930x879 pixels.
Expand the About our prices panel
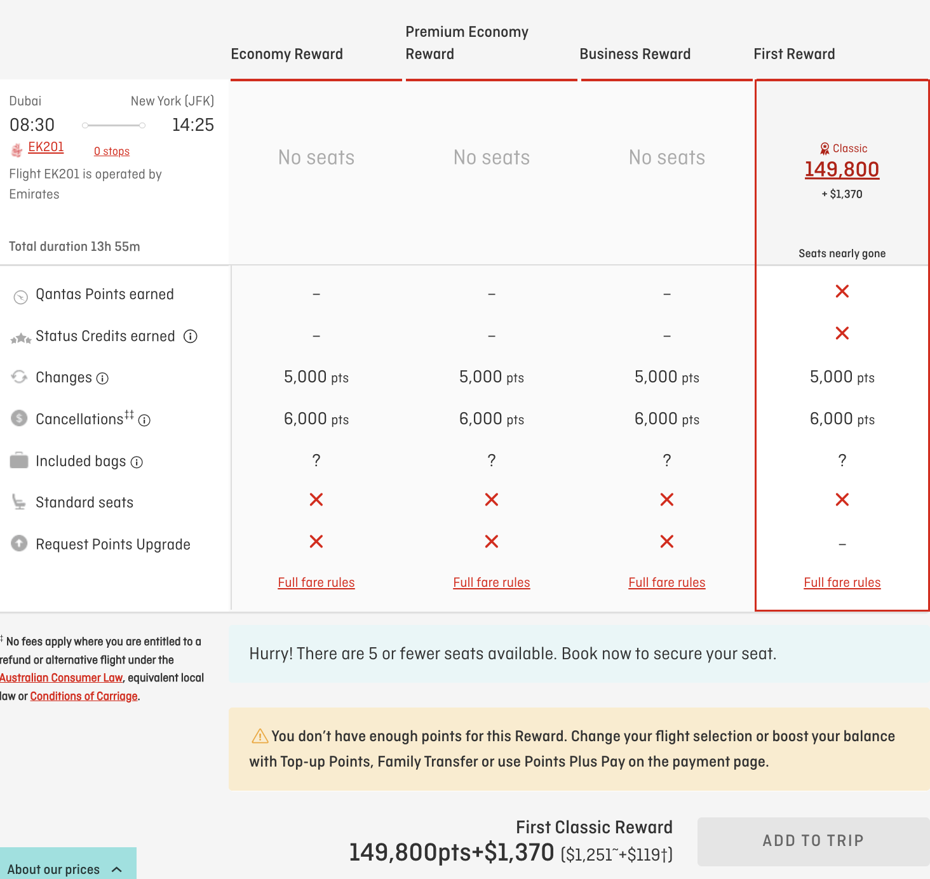pyautogui.click(x=68, y=864)
